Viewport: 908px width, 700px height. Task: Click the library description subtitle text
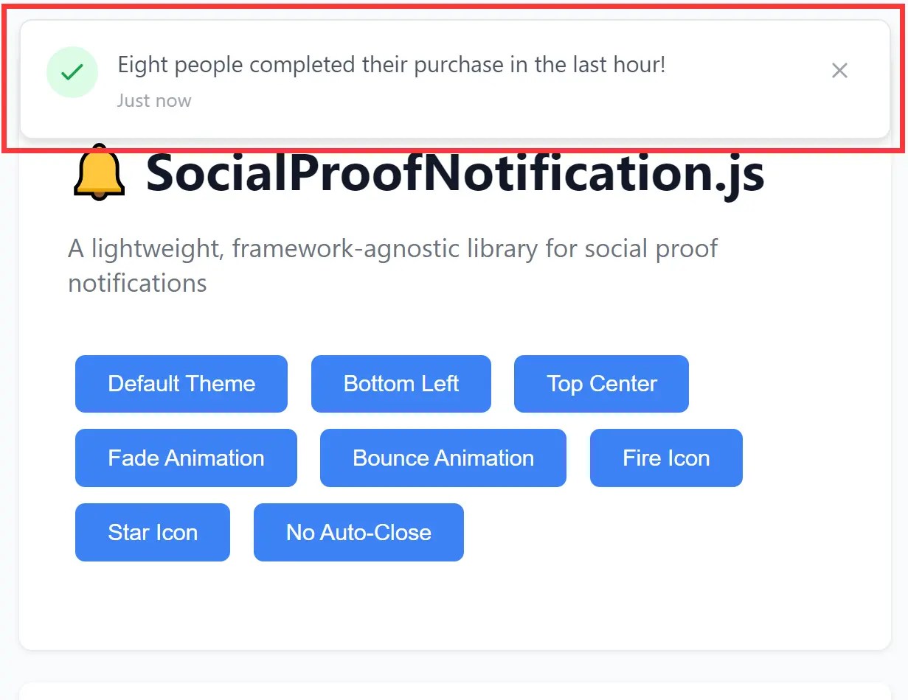click(392, 265)
